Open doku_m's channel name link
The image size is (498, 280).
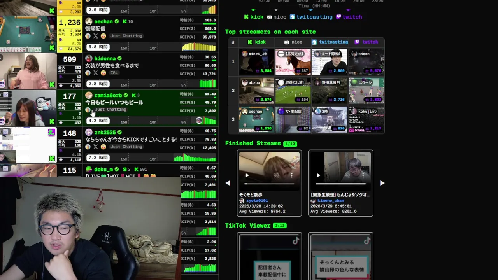[x=103, y=170]
